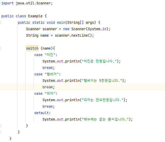
Task: Click the 'new' keyword
Action: tap(66, 29)
